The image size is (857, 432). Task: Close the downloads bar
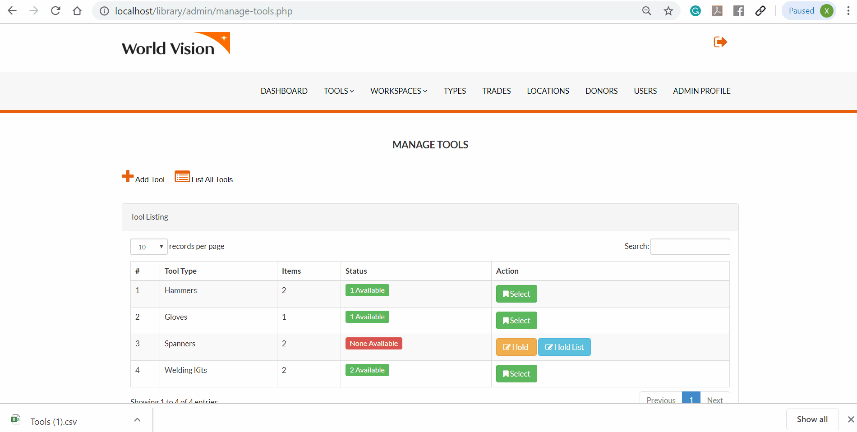[851, 419]
